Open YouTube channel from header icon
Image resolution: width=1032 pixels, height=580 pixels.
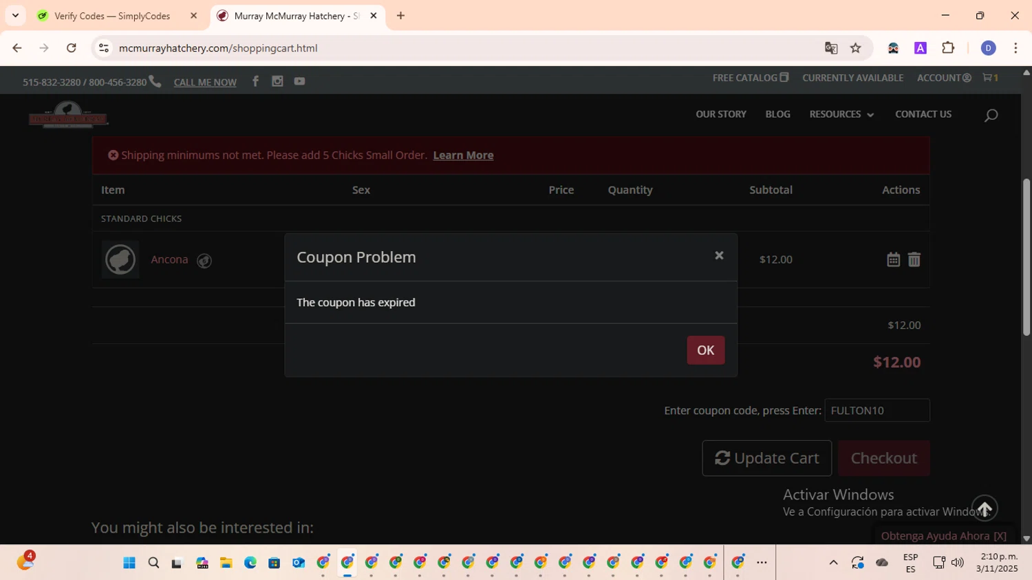coord(299,81)
